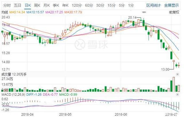This screenshot has height=118, width=184.
Task: Click the MACD:-0.99 value
Action: point(68,95)
